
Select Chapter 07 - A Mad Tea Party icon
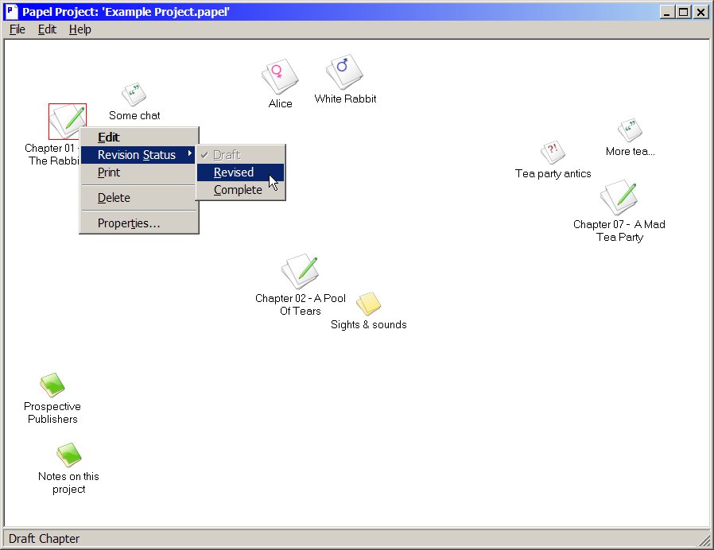click(x=619, y=197)
